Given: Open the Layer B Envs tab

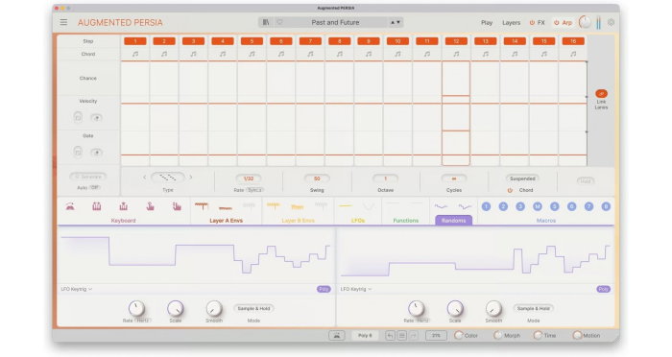Looking at the screenshot, I should [298, 221].
